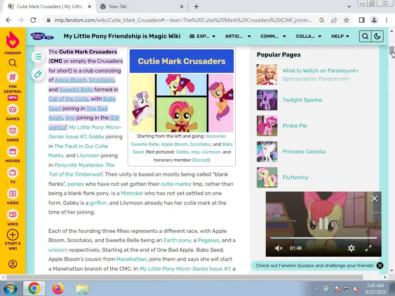Click Google icon in address bar

[322, 20]
